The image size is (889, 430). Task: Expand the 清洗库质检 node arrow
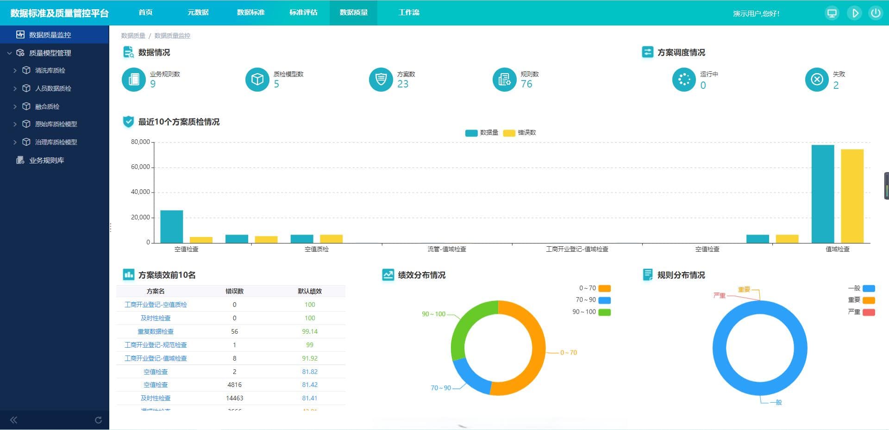(15, 71)
